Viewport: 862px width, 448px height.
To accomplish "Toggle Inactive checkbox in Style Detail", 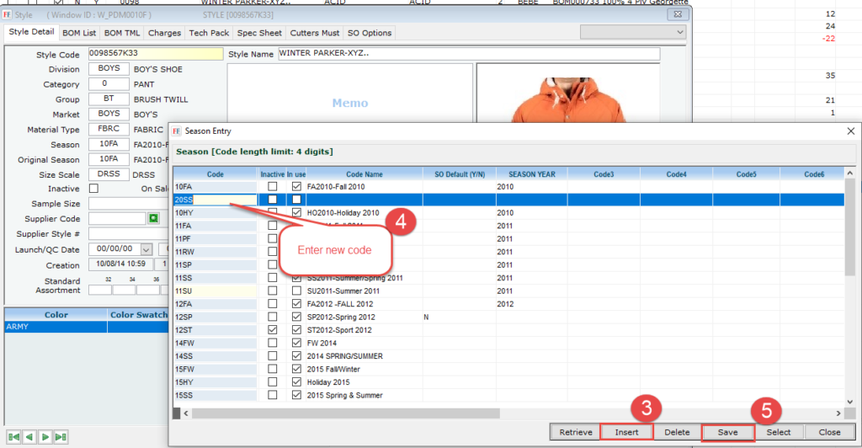I will click(x=93, y=189).
